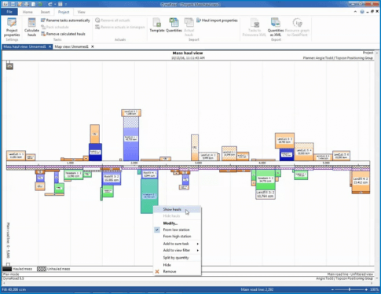The height and width of the screenshot is (294, 381).
Task: Expand Add to sum task submenu
Action: point(178,244)
